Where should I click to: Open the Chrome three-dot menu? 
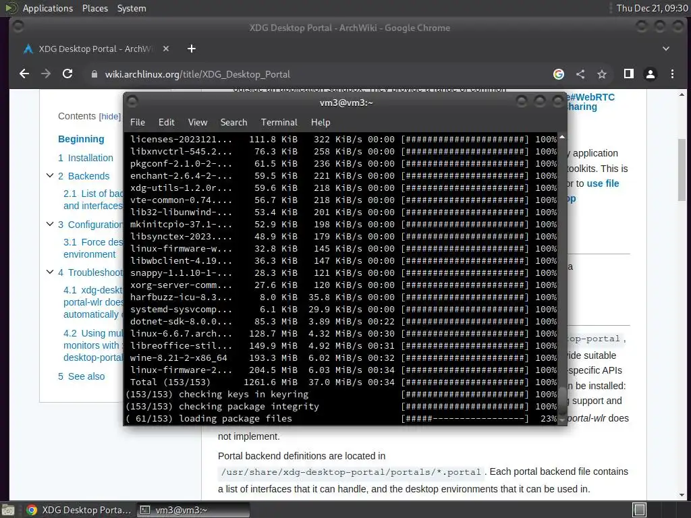[672, 74]
